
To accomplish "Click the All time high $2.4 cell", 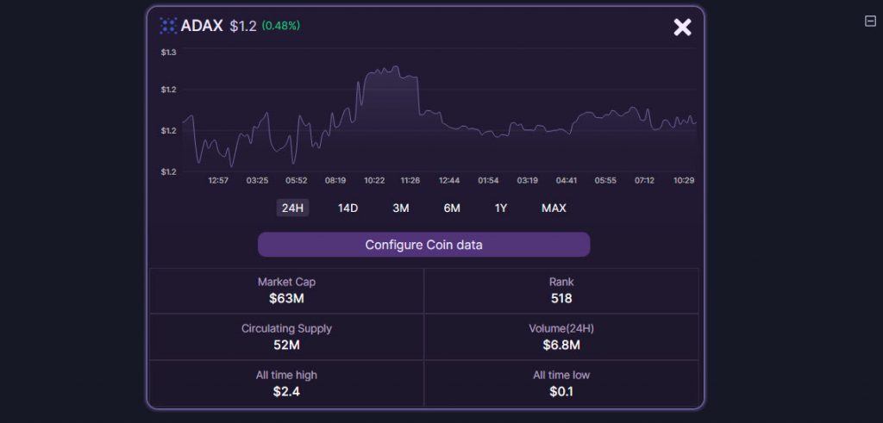I will click(286, 383).
